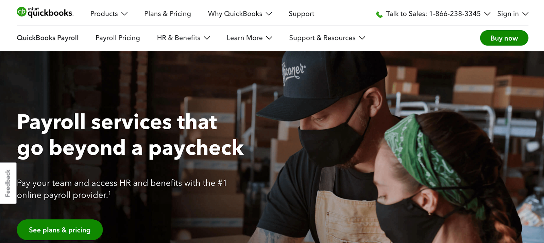The image size is (544, 243).
Task: Open the Feedback side tab
Action: 8,183
